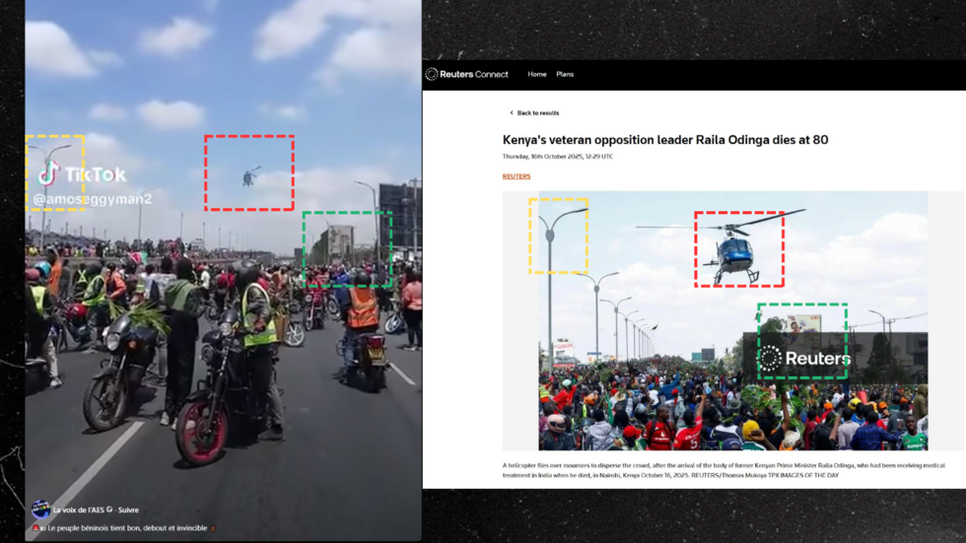966x543 pixels.
Task: Open the Home menu item
Action: (536, 75)
